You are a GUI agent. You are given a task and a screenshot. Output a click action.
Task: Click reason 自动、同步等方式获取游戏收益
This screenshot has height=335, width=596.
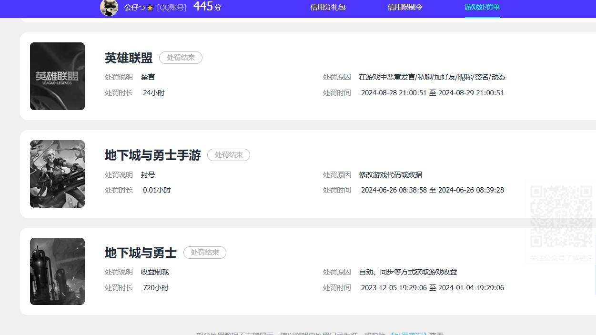408,272
